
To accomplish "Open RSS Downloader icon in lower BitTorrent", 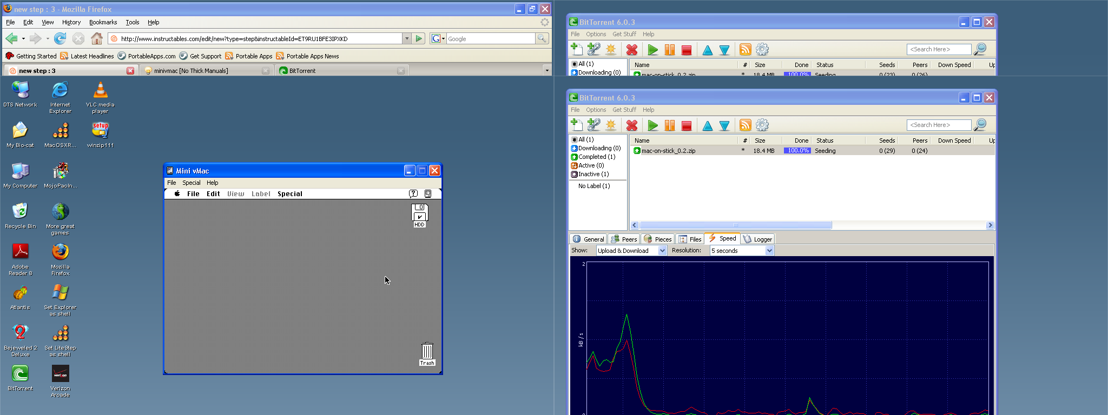I will click(745, 125).
